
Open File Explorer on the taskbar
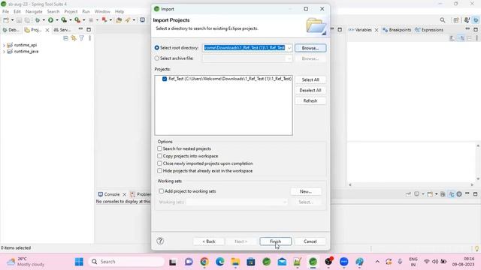pos(235,262)
